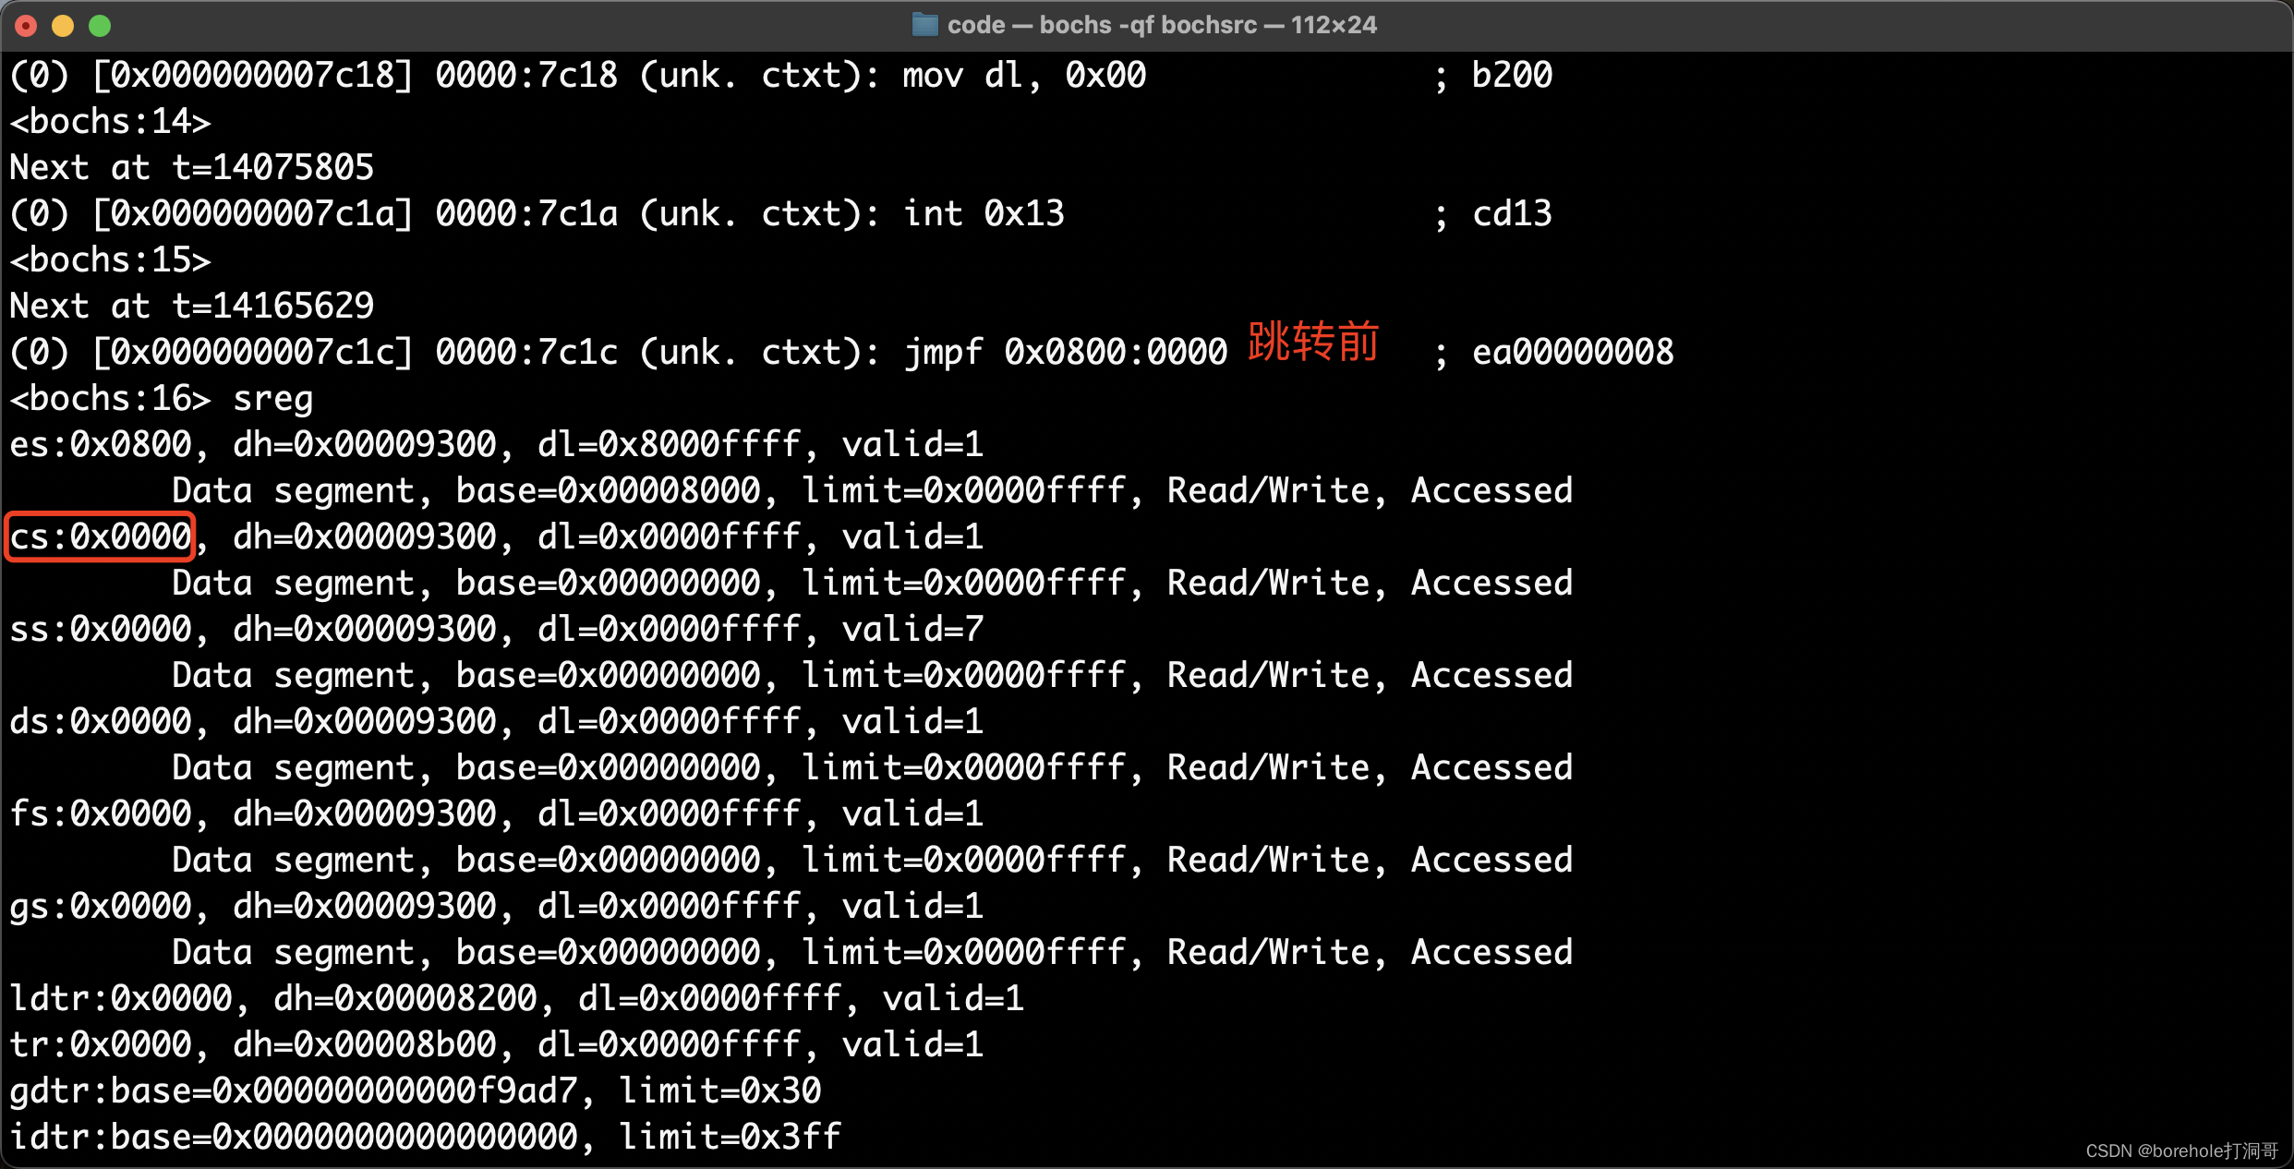Click the ldtr:0x0000 register entry
Screen dimensions: 2294x1169
coord(120,999)
